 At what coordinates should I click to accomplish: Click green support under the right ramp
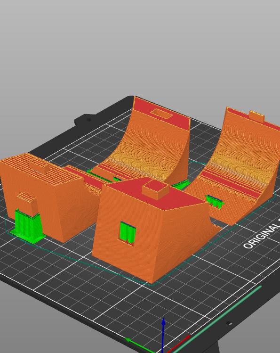coord(215,202)
